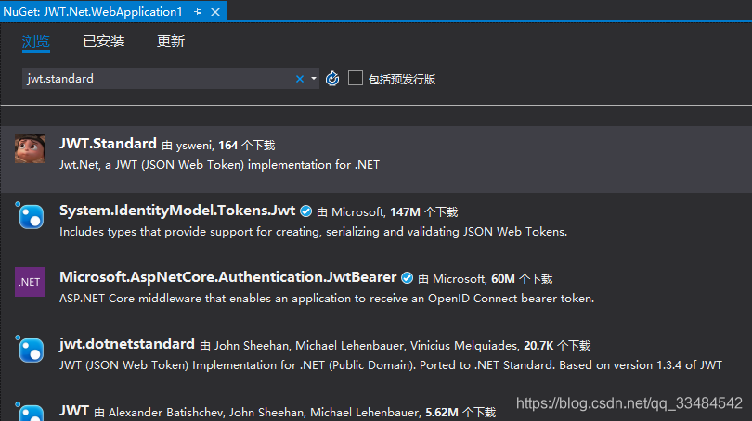Click the 147M 个下载 download count

tap(424, 212)
